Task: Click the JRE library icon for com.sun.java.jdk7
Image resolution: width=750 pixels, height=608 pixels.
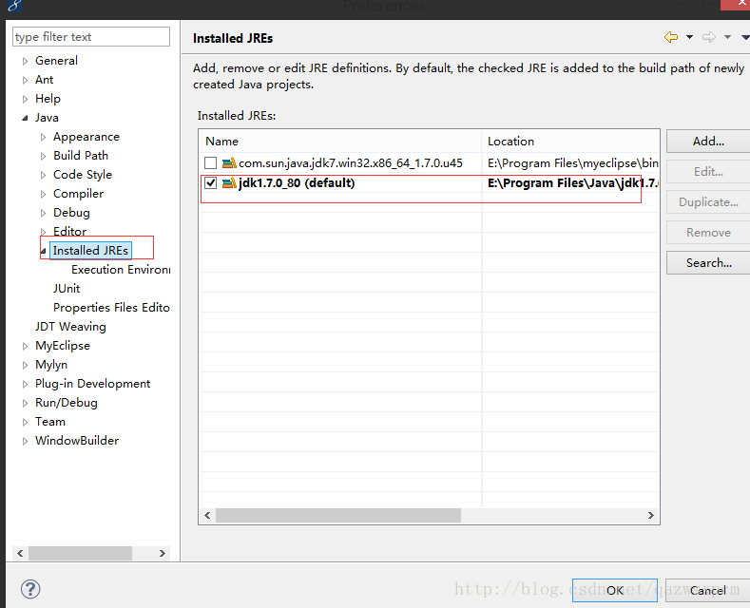Action: click(x=230, y=163)
